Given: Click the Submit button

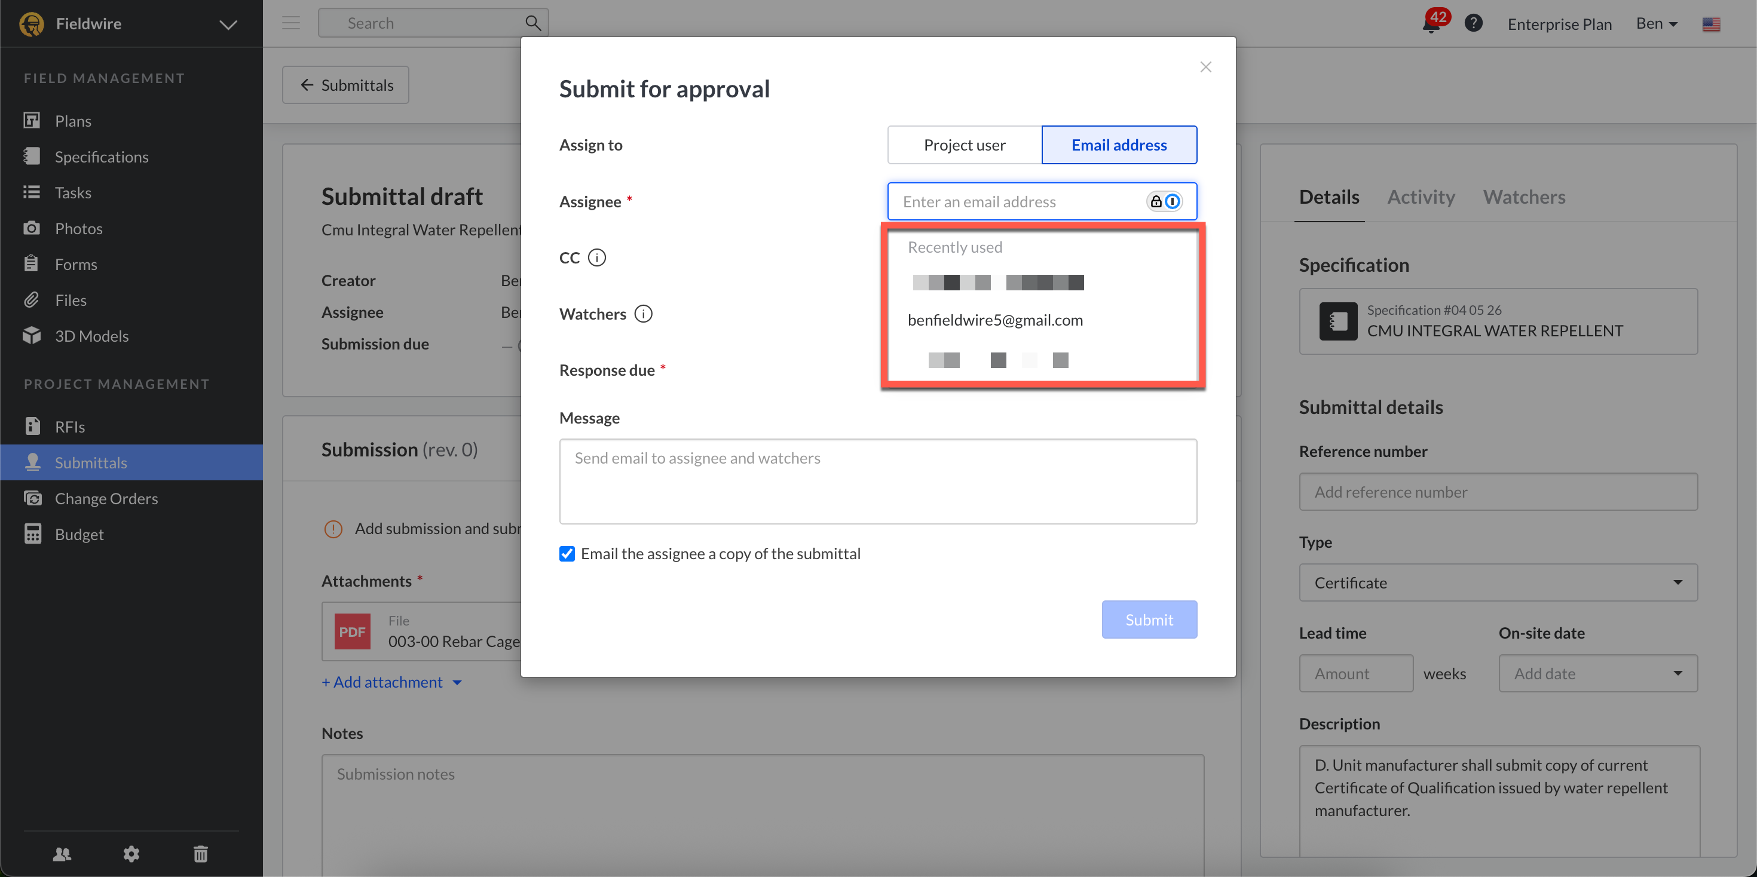Looking at the screenshot, I should pyautogui.click(x=1149, y=620).
